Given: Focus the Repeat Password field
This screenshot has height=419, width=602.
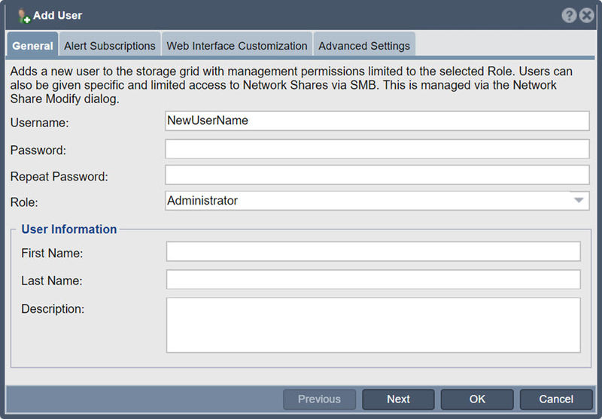Looking at the screenshot, I should 377,175.
